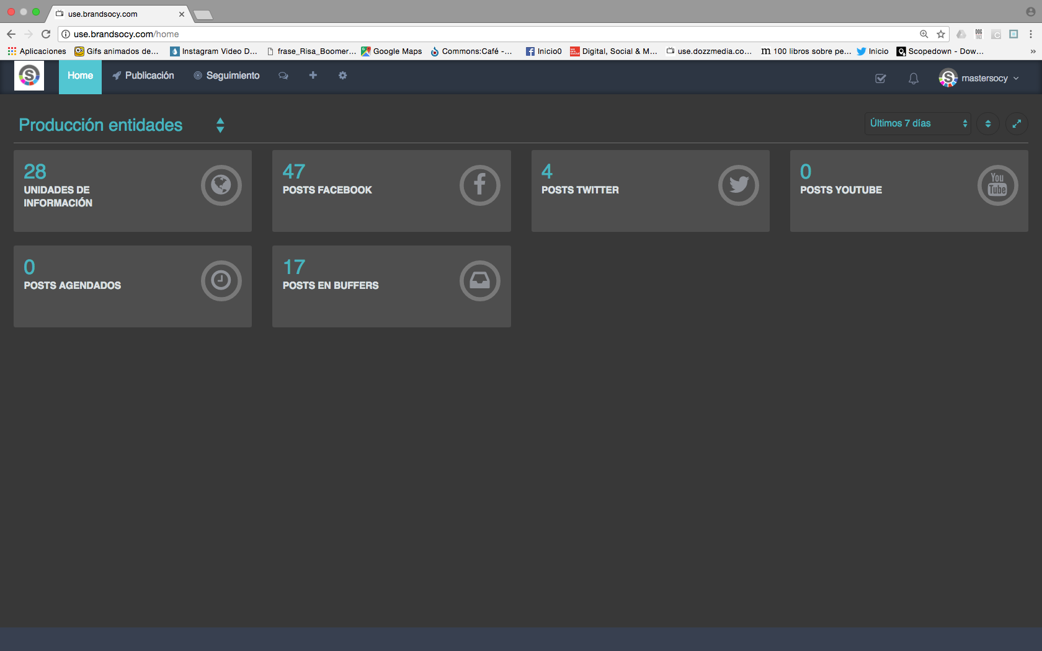
Task: Open the settings gear in navbar
Action: 342,75
